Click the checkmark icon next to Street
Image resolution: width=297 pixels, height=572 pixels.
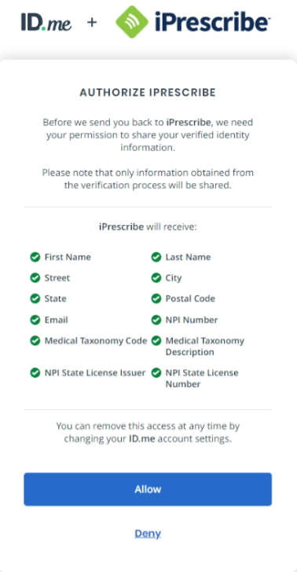(35, 278)
